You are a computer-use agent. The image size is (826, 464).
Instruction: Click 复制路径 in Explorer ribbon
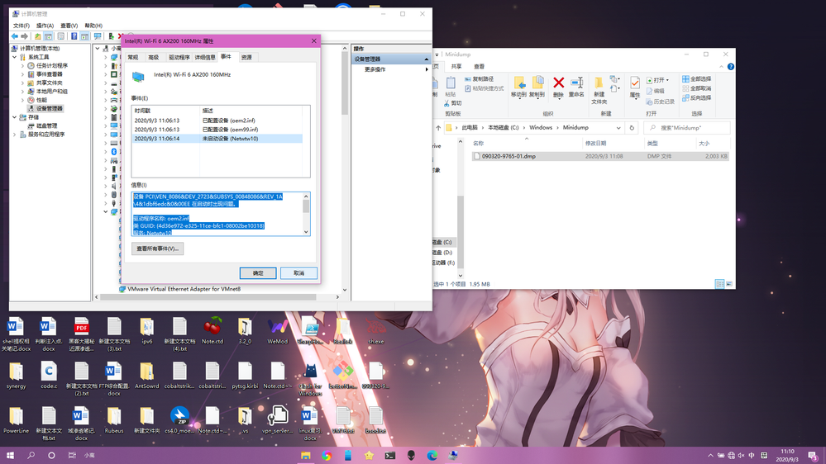pos(480,79)
